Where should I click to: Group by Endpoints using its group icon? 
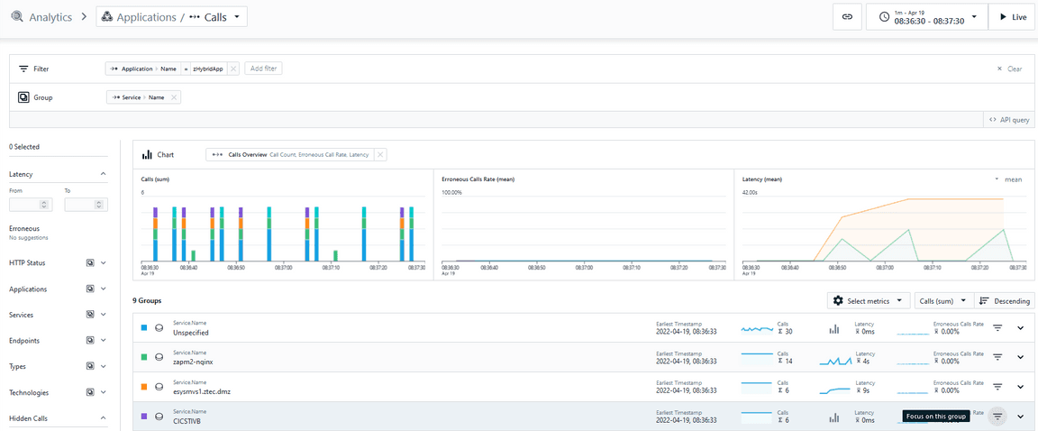coord(90,341)
